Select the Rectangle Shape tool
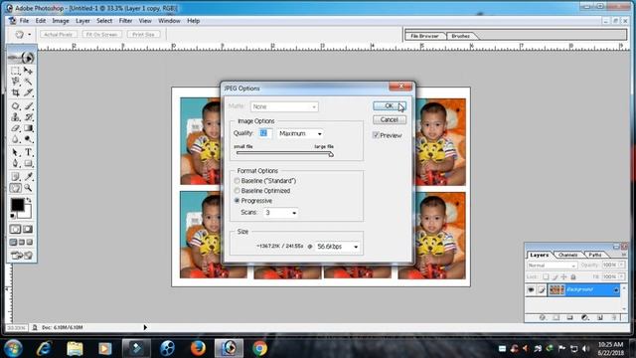This screenshot has height=358, width=636. tap(28, 163)
